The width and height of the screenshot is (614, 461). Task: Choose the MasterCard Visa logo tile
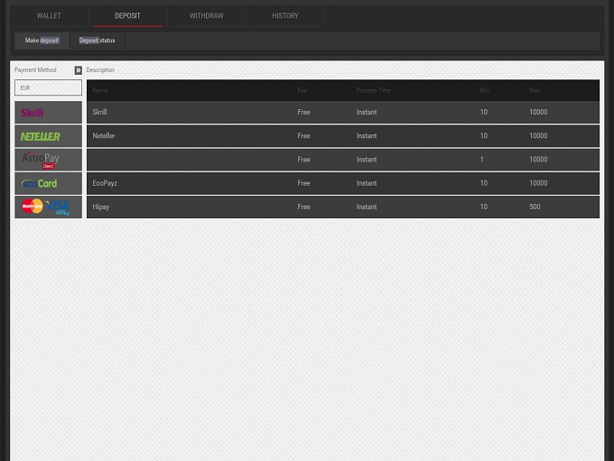(48, 207)
